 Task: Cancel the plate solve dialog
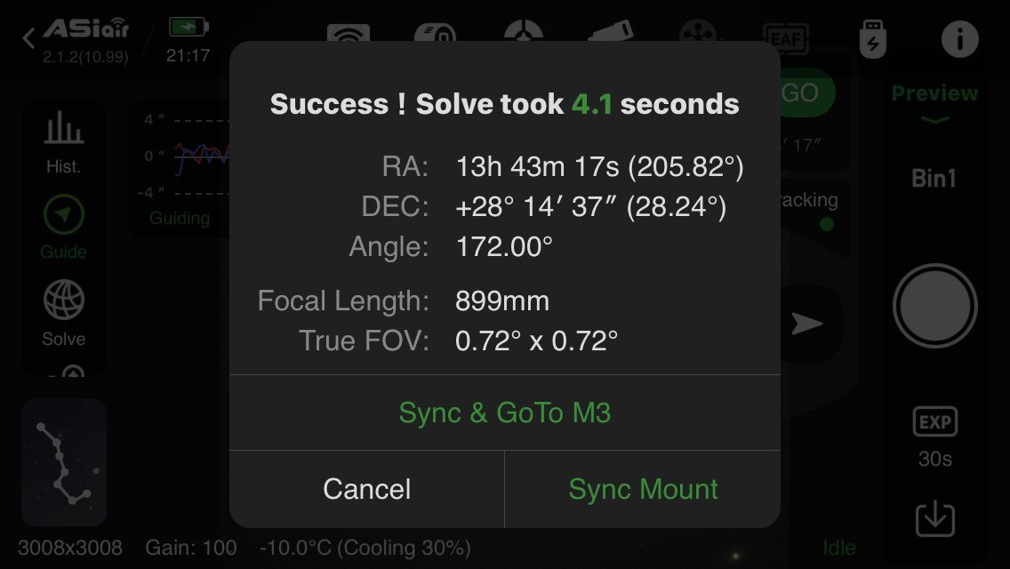click(x=366, y=489)
